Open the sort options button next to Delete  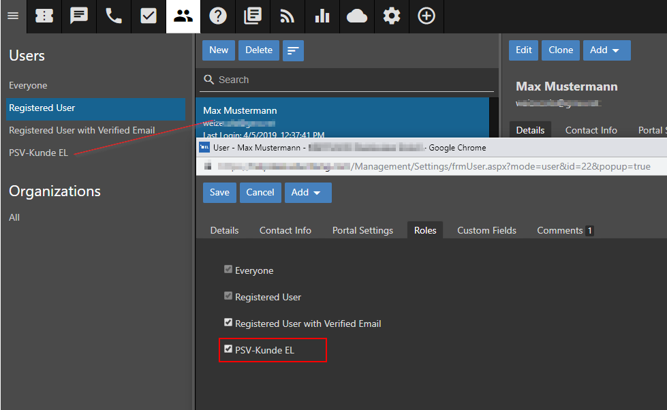pos(293,50)
